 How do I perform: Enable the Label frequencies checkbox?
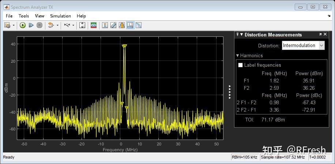241,65
